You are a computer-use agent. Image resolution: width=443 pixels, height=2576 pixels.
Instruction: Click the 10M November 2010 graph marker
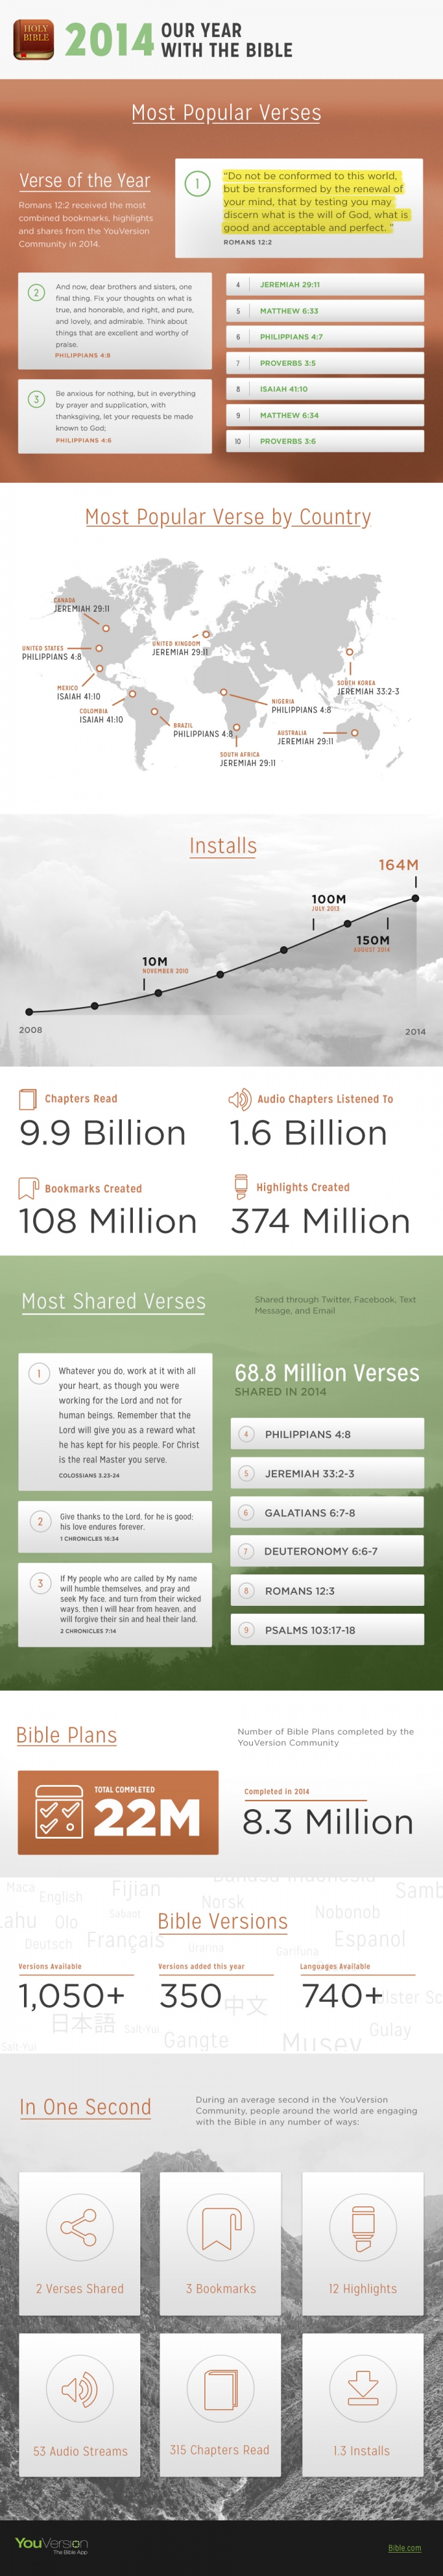pyautogui.click(x=159, y=992)
